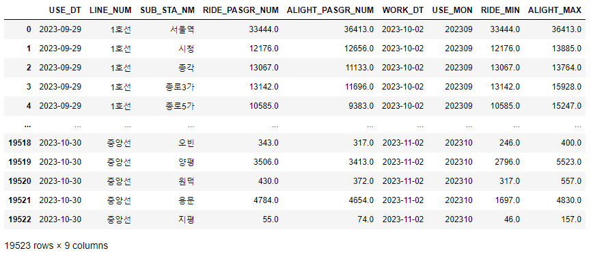Click row index 19521
Screen dimensions: 593x255
click(x=20, y=200)
